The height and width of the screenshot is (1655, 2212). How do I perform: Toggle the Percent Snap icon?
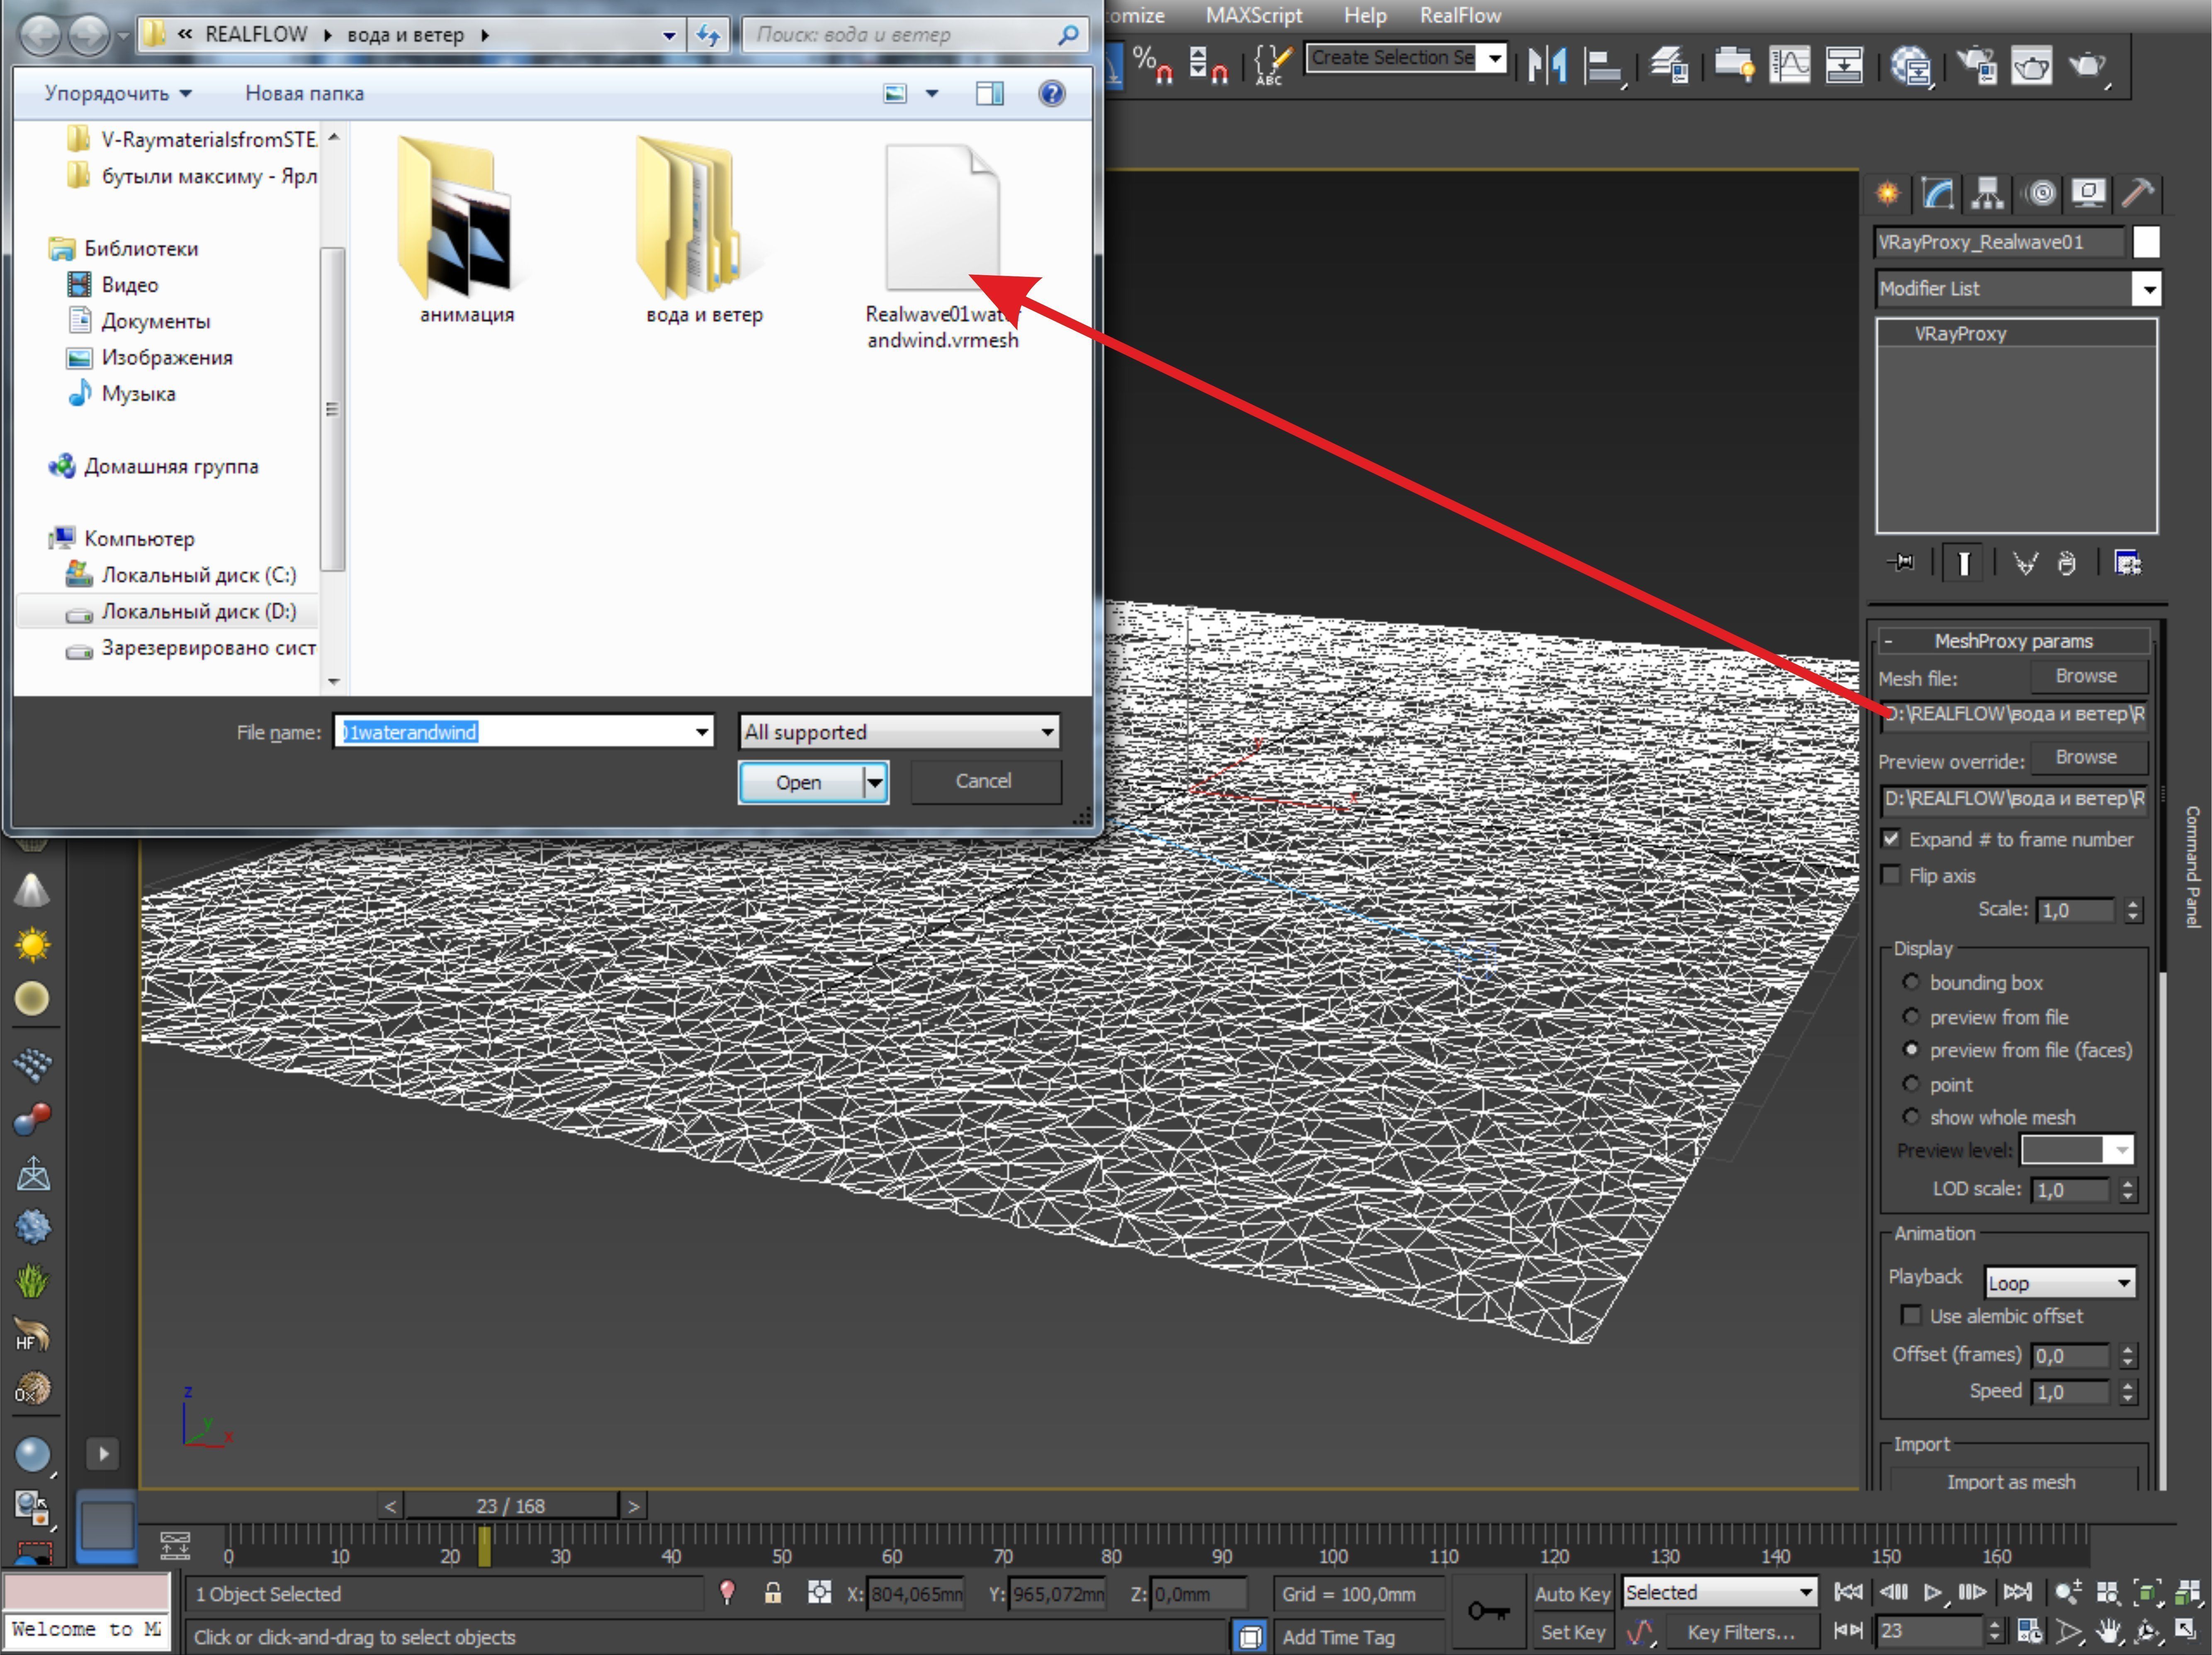[x=1152, y=65]
